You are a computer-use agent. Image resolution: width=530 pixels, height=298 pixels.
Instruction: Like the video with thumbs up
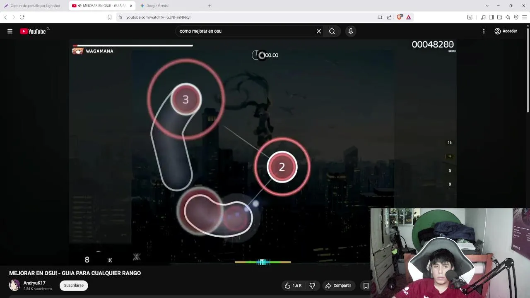point(293,286)
